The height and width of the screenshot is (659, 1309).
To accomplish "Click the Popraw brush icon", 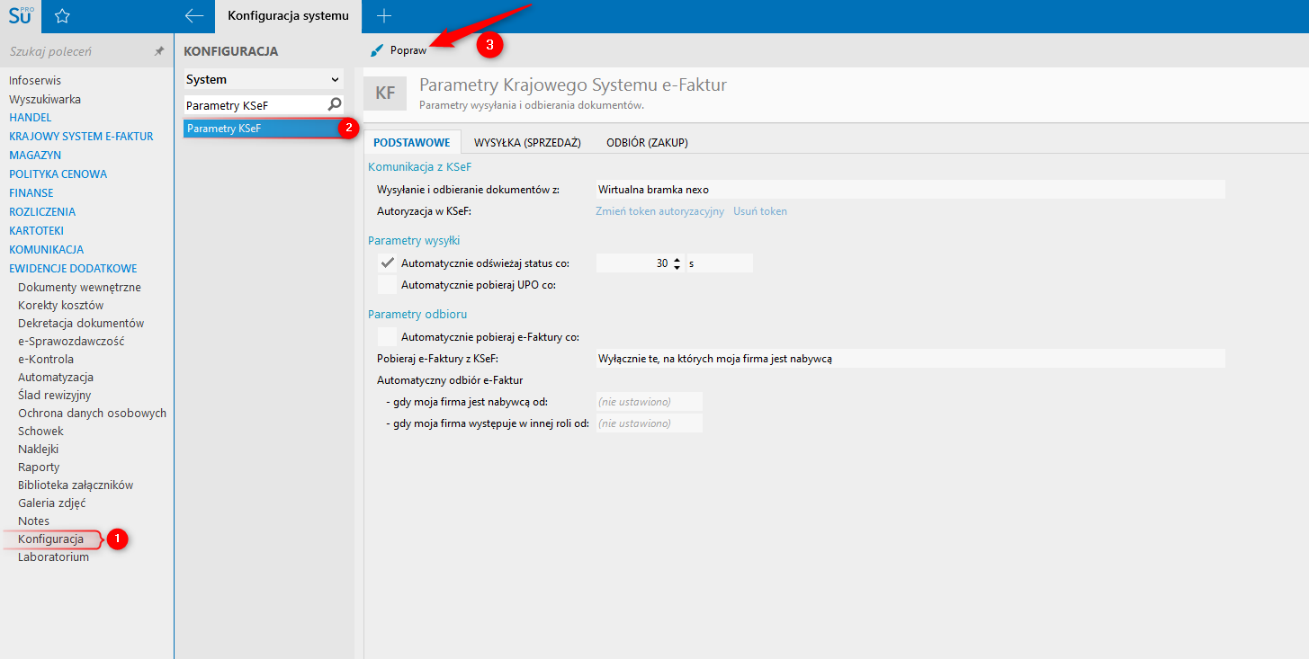I will point(376,50).
